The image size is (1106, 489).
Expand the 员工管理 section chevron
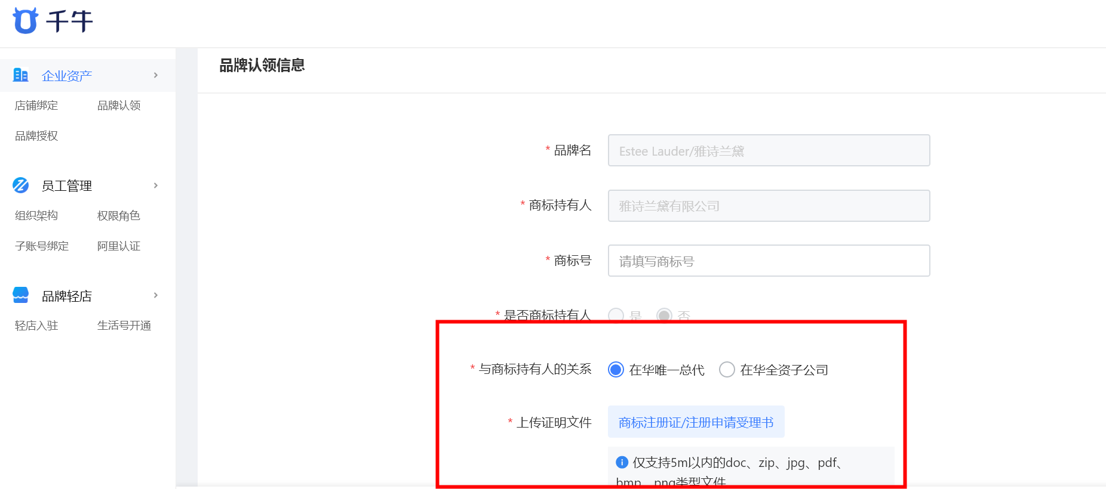point(156,185)
